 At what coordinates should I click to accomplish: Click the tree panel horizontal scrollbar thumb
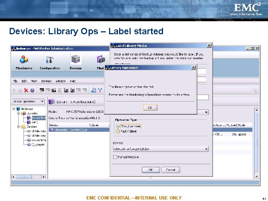pos(23,177)
